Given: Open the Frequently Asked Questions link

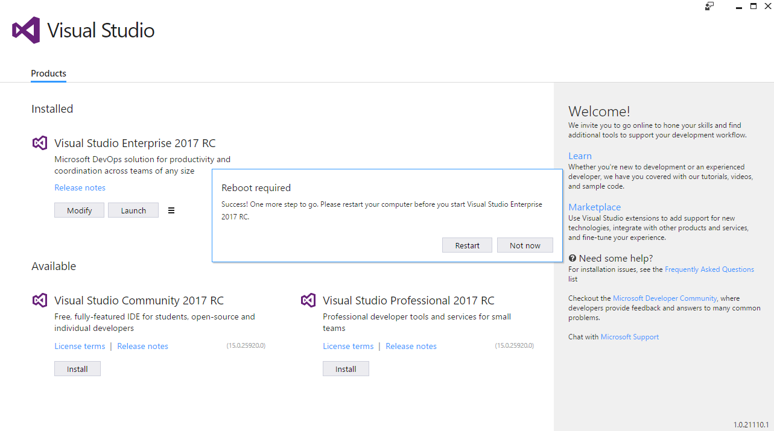Looking at the screenshot, I should [709, 269].
